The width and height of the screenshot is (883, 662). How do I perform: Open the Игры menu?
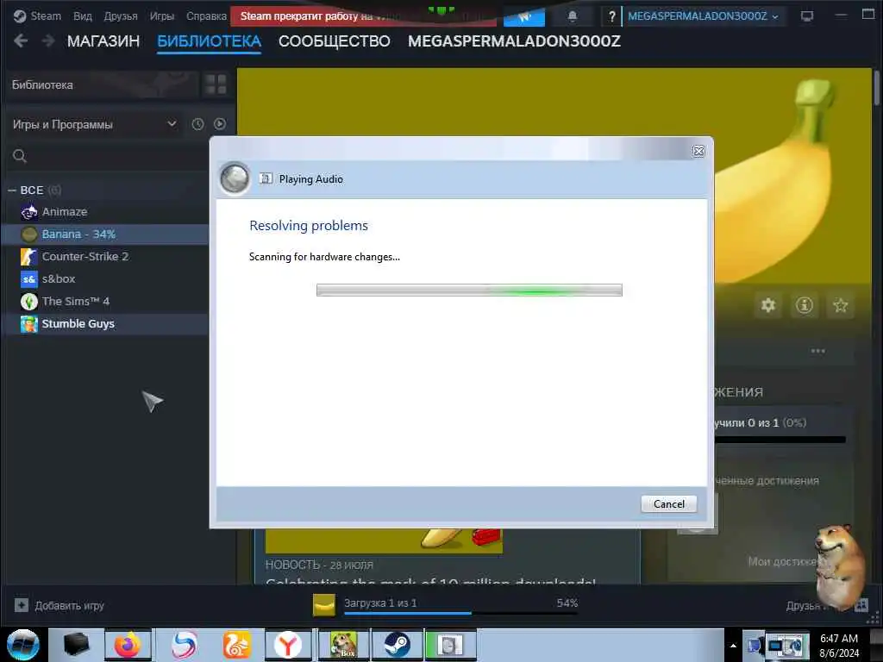tap(161, 16)
